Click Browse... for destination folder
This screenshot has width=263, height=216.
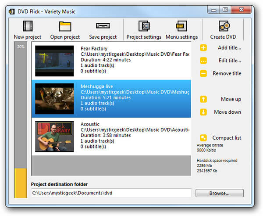pos(220,193)
